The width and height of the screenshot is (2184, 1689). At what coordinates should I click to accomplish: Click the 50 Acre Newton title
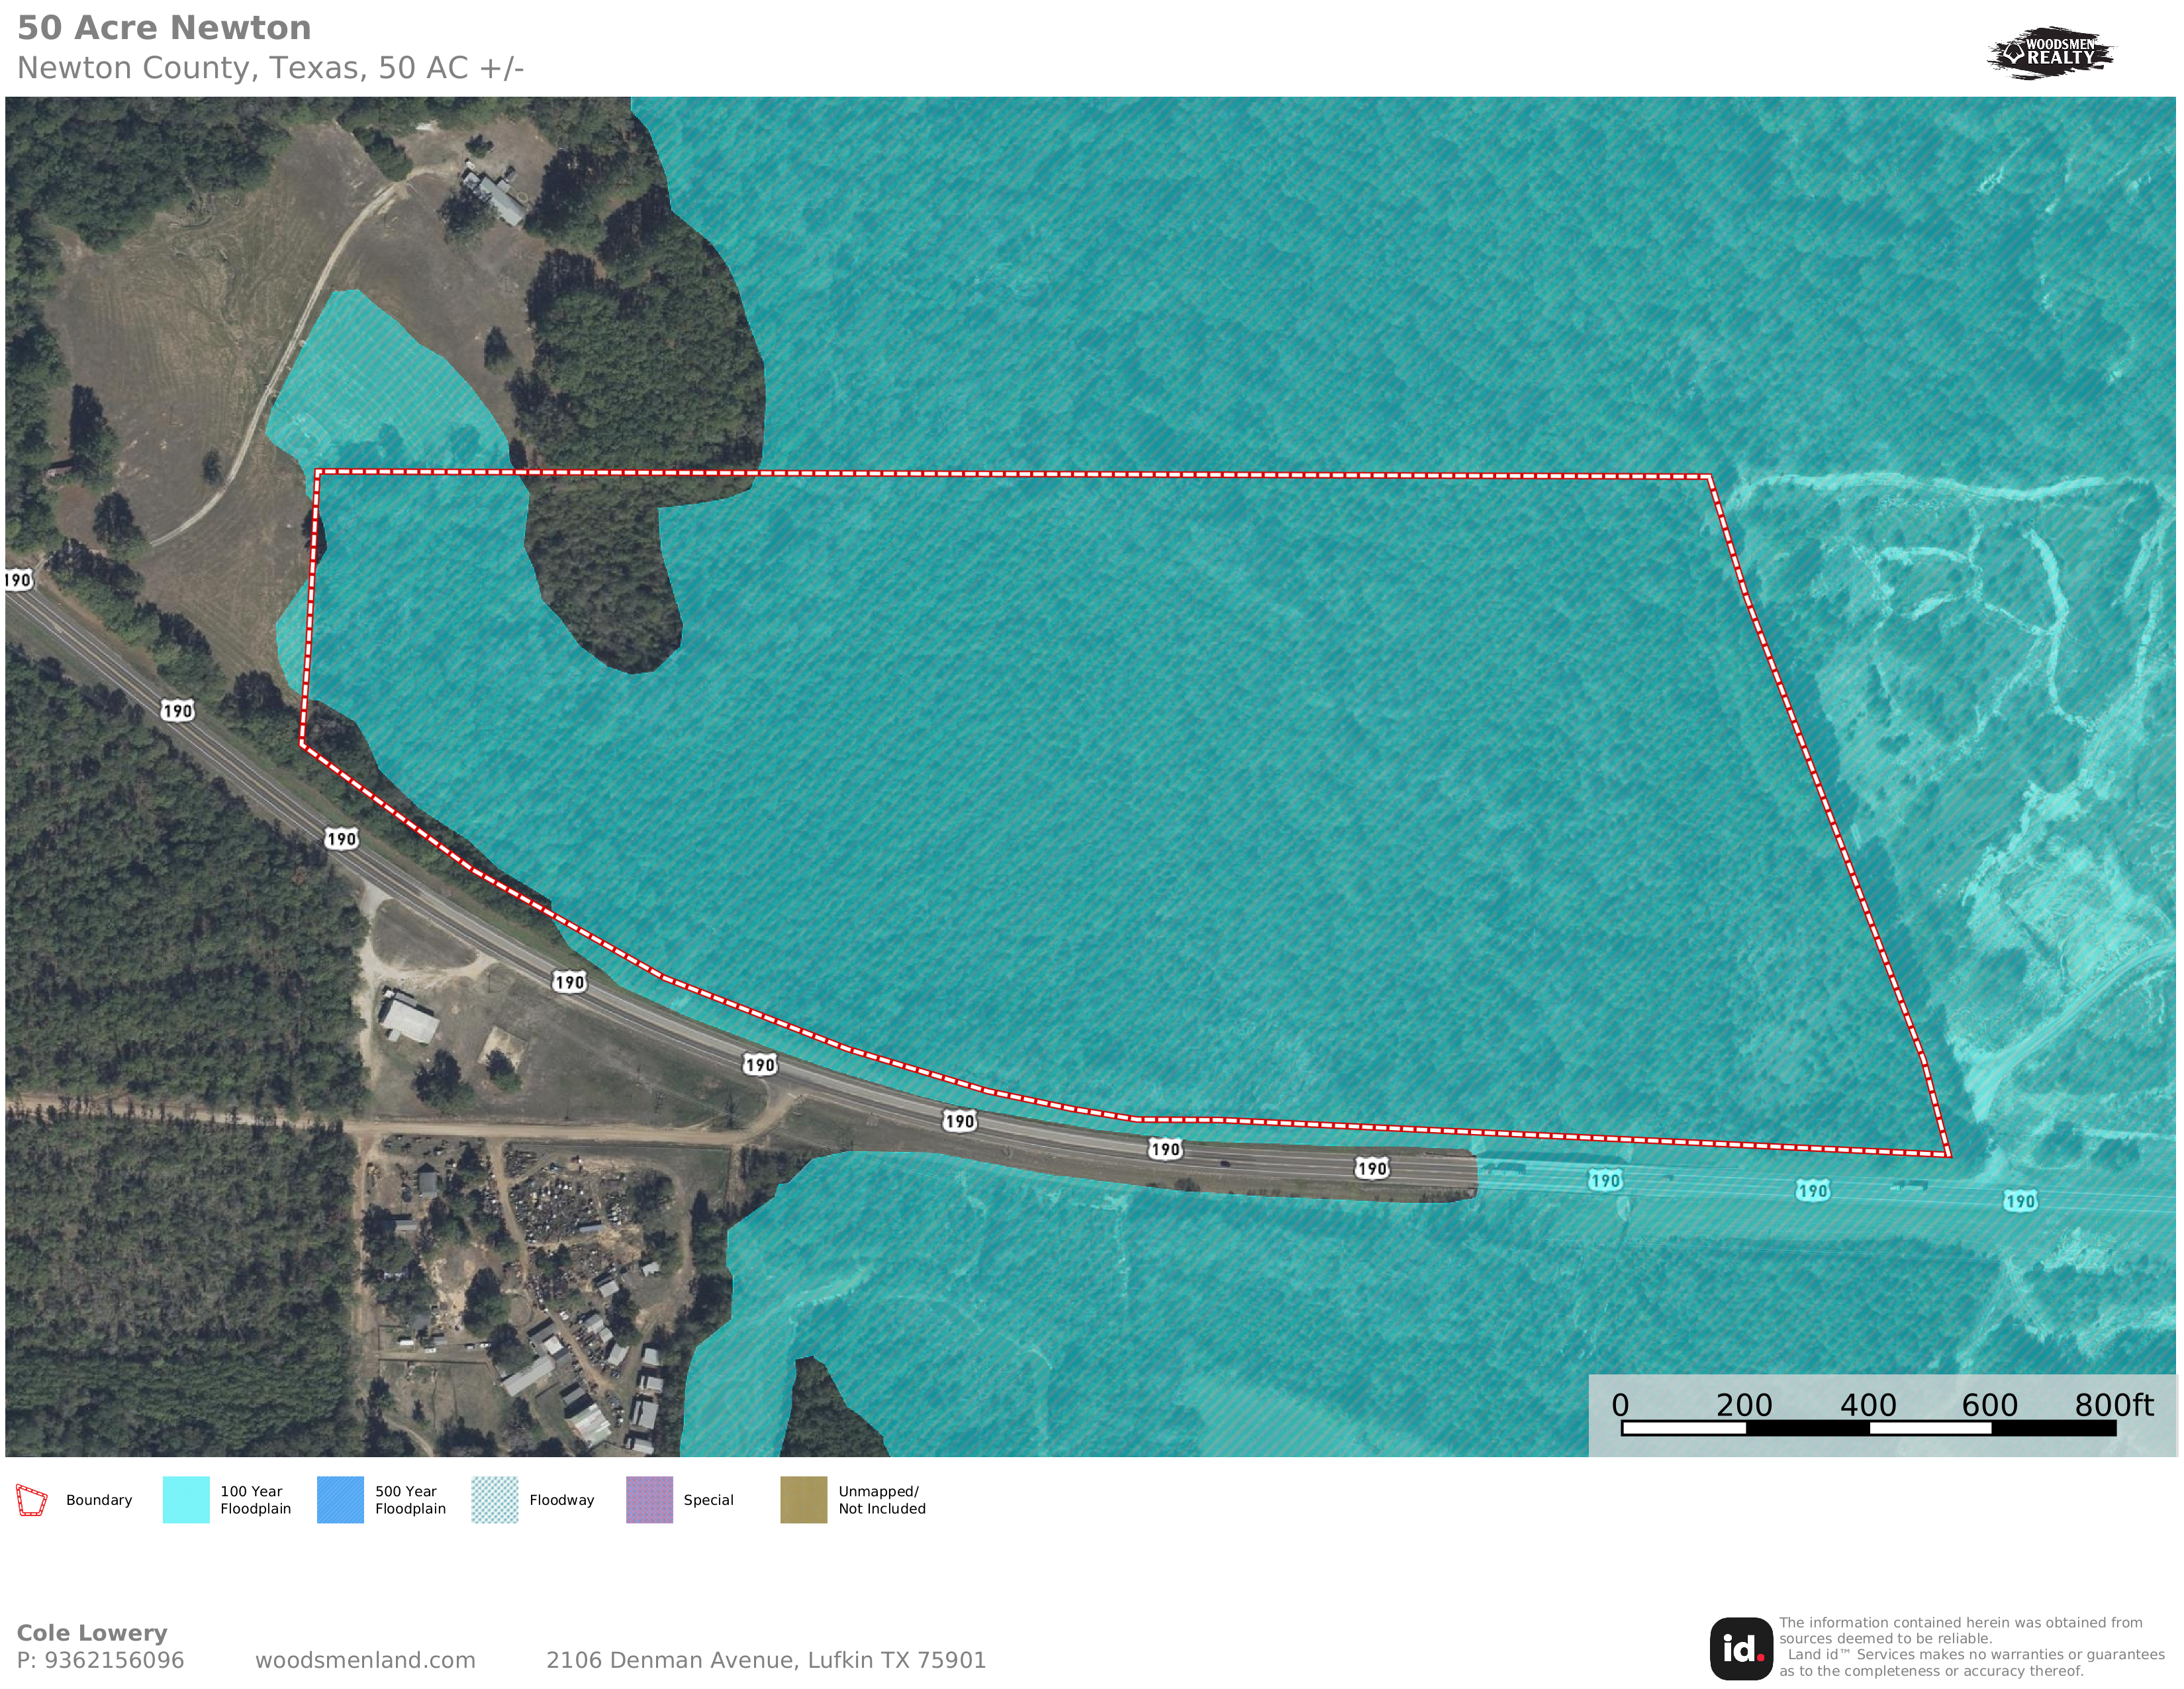[164, 28]
